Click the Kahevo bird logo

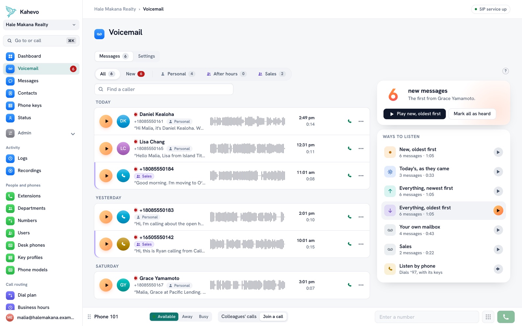point(11,12)
